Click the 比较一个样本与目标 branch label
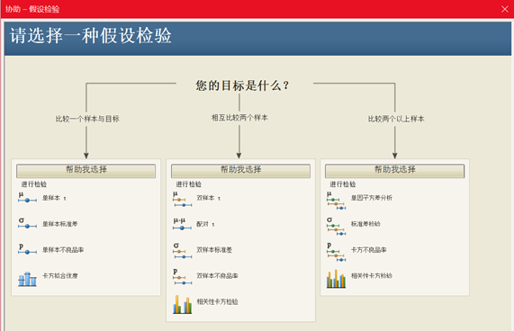Screen dimensions: 514x331 (87, 119)
